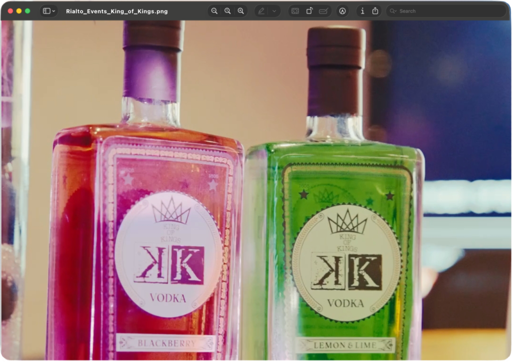Screen dimensions: 513x362
Task: Open the Inspector info panel
Action: pyautogui.click(x=362, y=11)
